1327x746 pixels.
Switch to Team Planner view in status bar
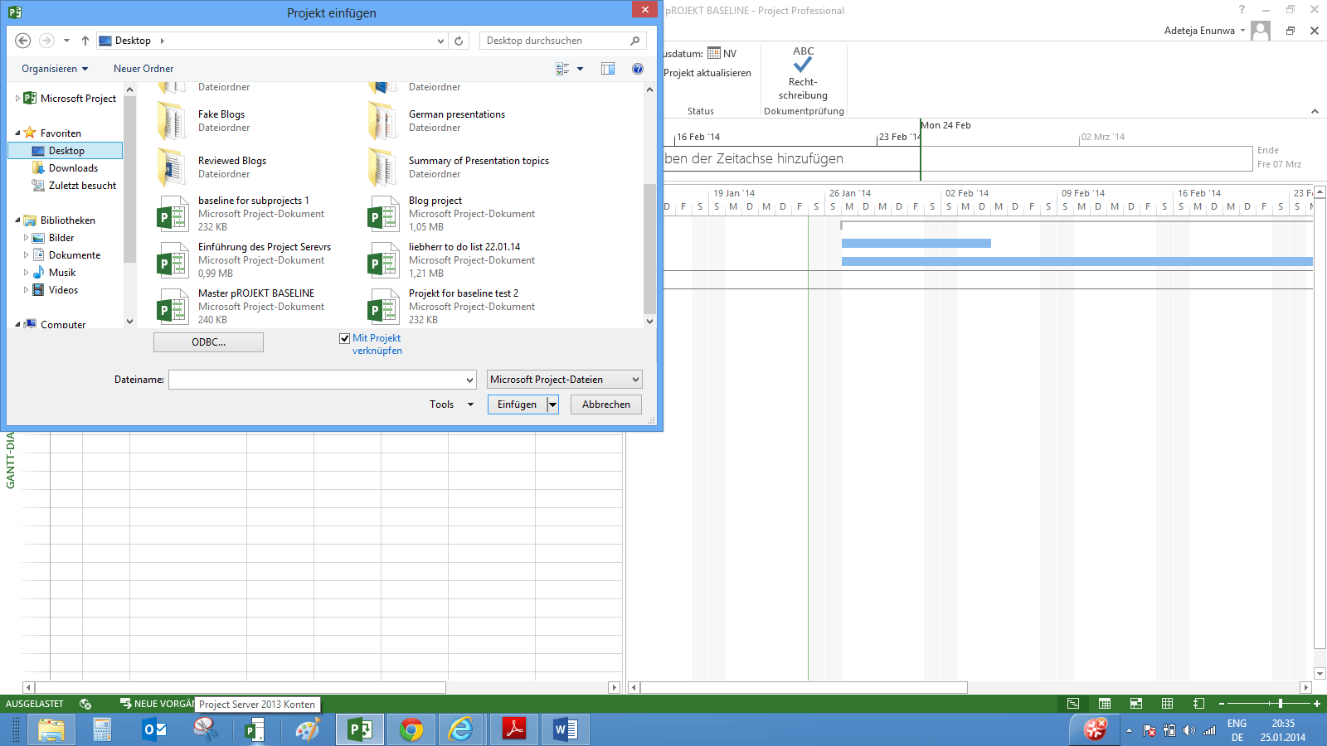pyautogui.click(x=1136, y=704)
